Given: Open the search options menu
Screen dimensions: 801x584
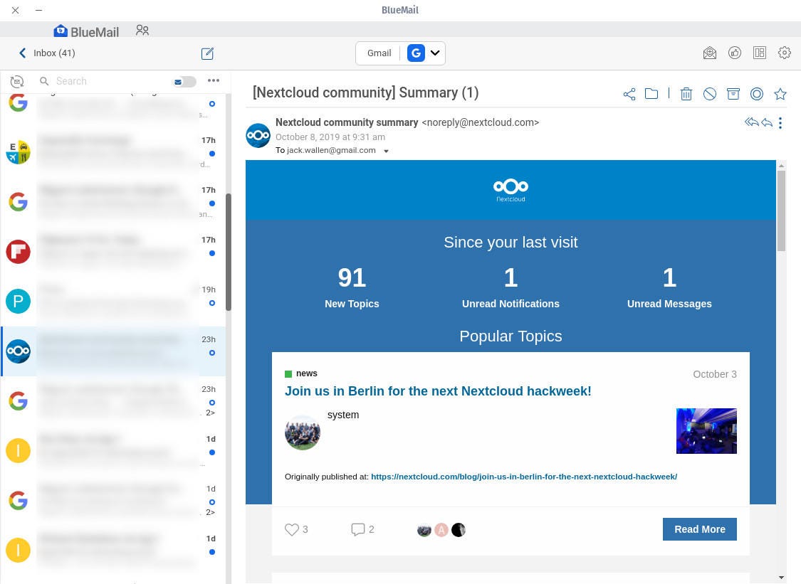Looking at the screenshot, I should pos(213,80).
